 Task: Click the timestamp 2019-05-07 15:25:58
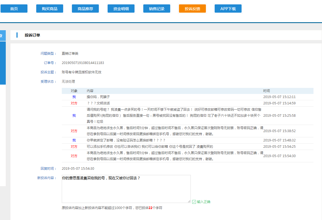pyautogui.click(x=279, y=115)
